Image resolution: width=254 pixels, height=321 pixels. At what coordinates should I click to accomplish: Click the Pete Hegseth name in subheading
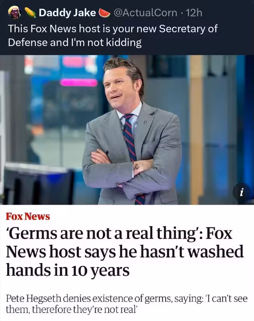33,299
